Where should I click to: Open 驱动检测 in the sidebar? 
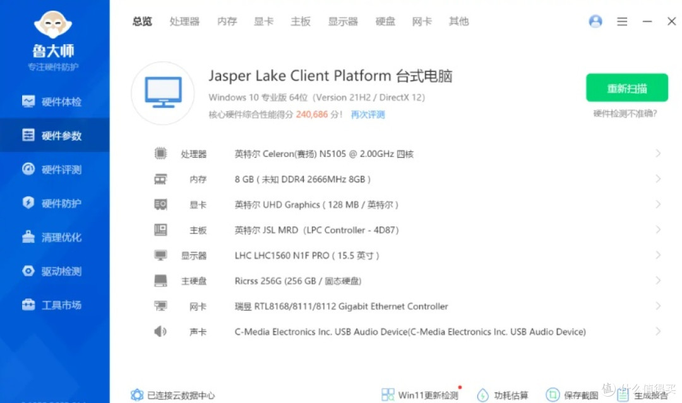pyautogui.click(x=52, y=271)
